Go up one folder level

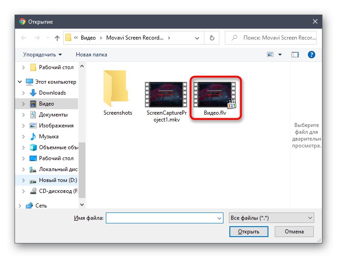(x=57, y=38)
